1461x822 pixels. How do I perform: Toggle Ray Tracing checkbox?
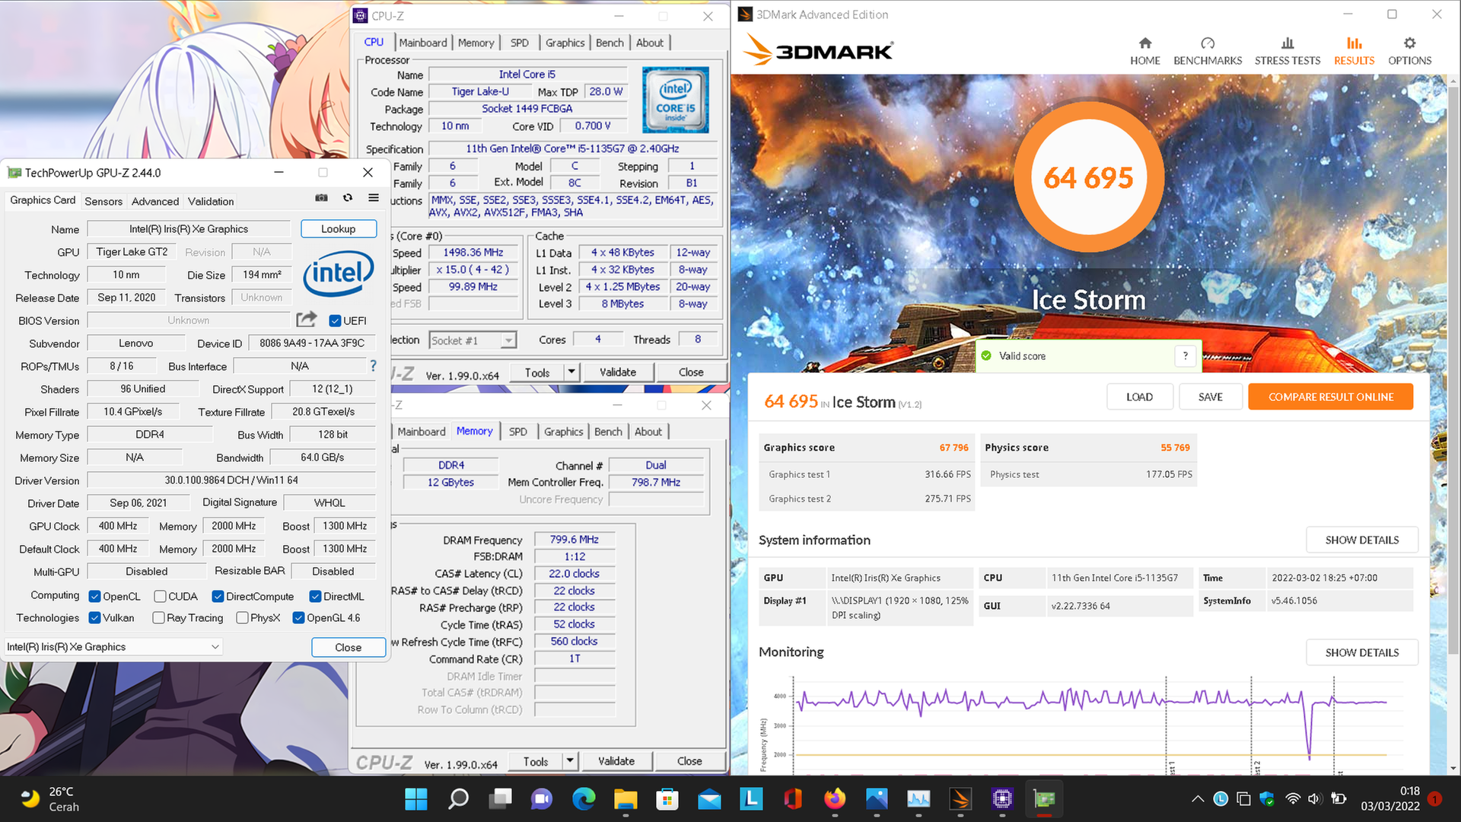tap(158, 617)
